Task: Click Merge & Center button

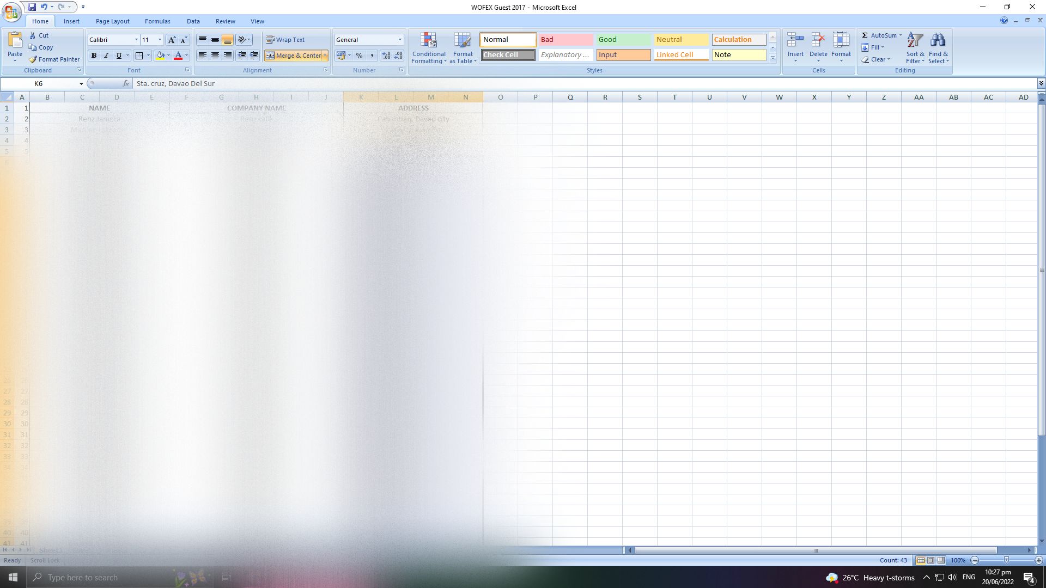Action: coord(294,56)
